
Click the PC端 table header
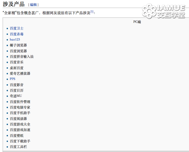pyautogui.click(x=137, y=22)
